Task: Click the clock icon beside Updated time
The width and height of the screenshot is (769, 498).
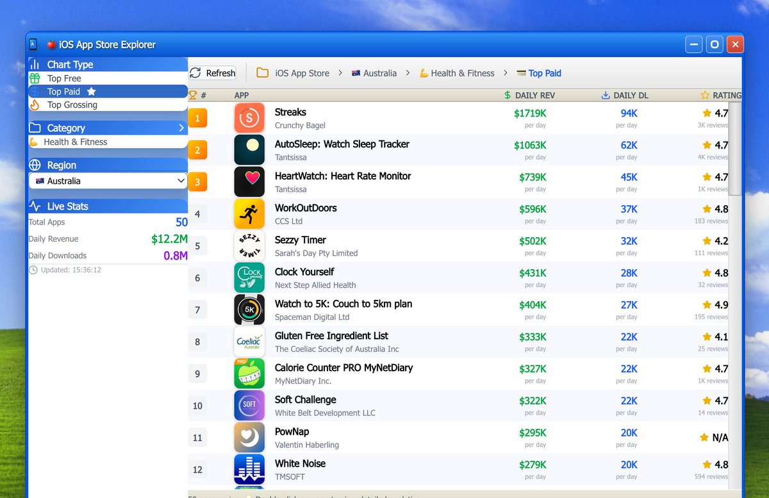Action: point(33,270)
